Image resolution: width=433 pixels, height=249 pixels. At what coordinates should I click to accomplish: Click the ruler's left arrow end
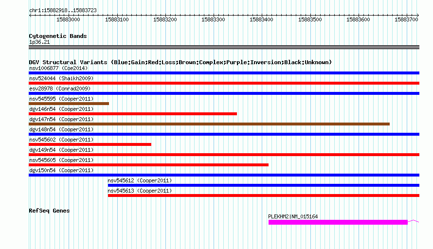(x=30, y=15)
